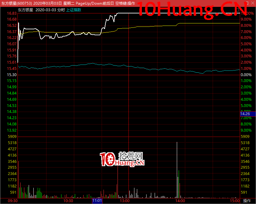Click the small square icon below the maximize button
Image resolution: width=256 pixels, height=204 pixels.
[x=237, y=10]
